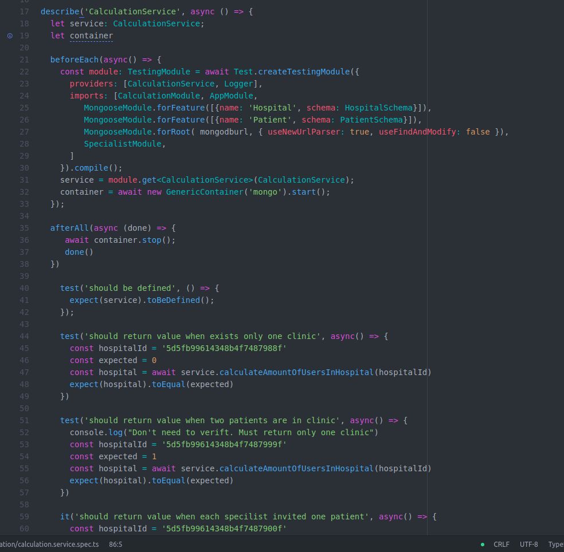564x552 pixels.
Task: Click 'describe' keyword on line 17
Action: [60, 11]
